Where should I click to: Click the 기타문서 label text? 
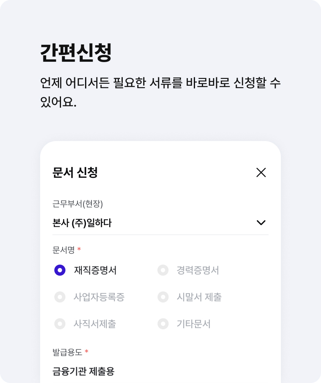[193, 324]
